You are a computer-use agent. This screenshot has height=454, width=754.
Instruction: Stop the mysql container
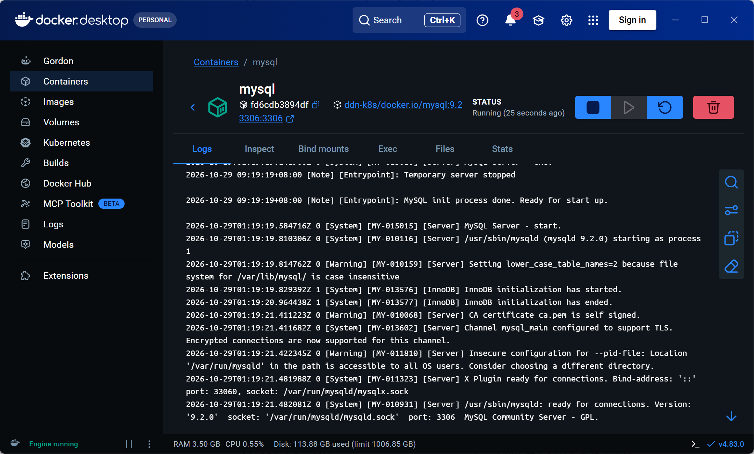coord(593,107)
